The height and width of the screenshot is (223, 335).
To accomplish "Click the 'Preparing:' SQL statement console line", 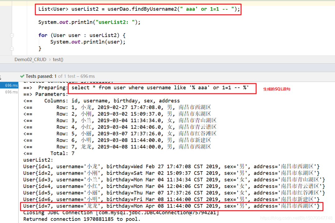I will [136, 88].
